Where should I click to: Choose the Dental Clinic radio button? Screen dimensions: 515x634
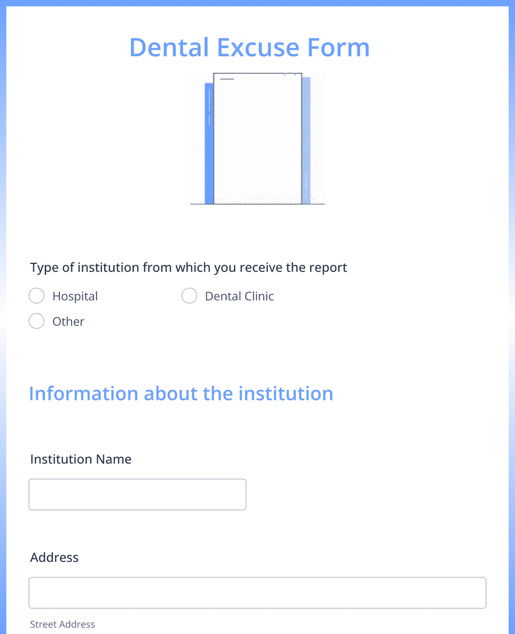pos(189,296)
